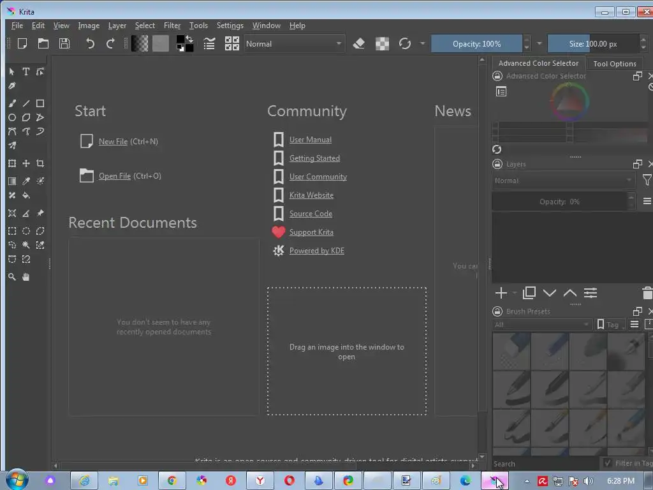Viewport: 653px width, 490px height.
Task: Select the Zoom tool
Action: (x=12, y=277)
